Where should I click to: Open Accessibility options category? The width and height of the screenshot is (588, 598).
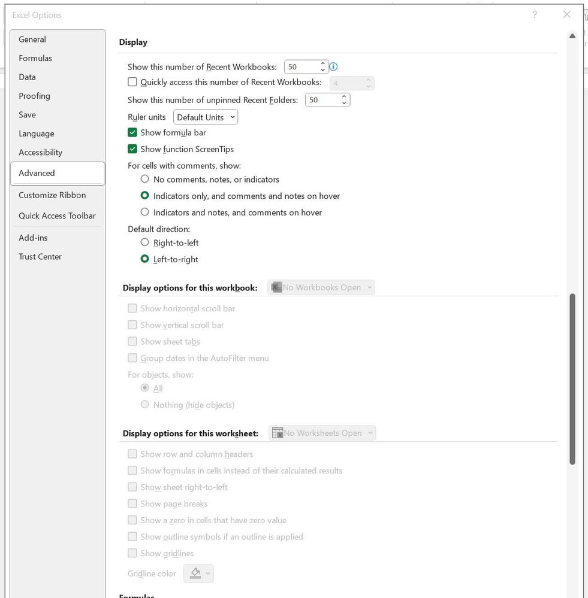point(58,152)
